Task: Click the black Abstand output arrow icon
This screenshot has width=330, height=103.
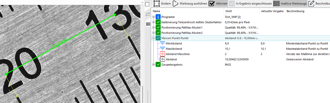Action: 162,59
